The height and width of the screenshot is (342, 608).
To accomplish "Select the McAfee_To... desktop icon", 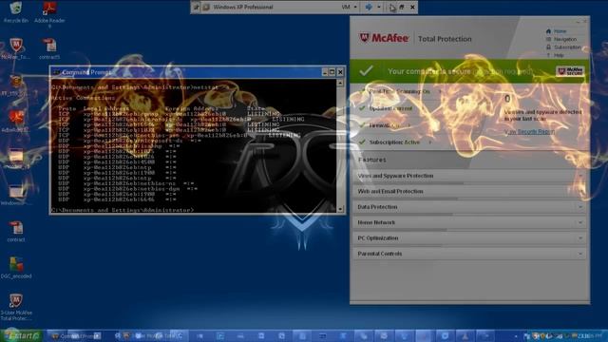I will click(x=15, y=48).
